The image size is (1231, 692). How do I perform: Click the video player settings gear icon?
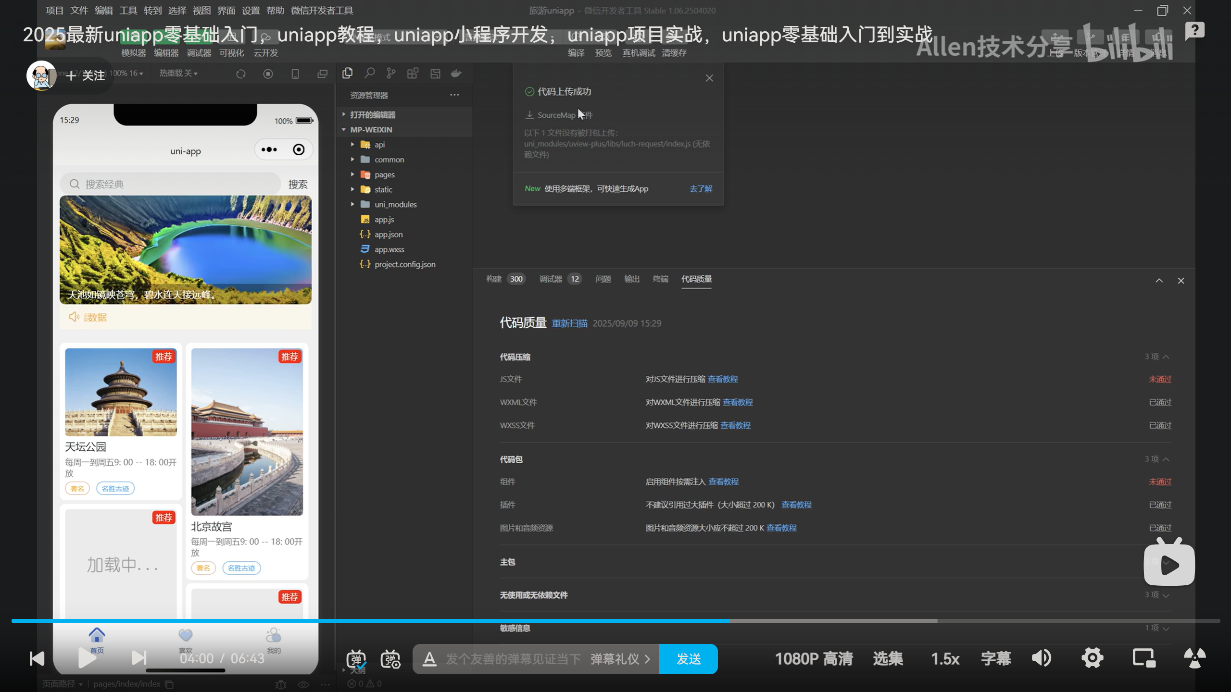[x=1092, y=658]
